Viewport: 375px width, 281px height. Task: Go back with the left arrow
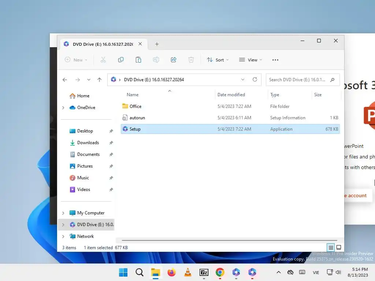click(65, 80)
